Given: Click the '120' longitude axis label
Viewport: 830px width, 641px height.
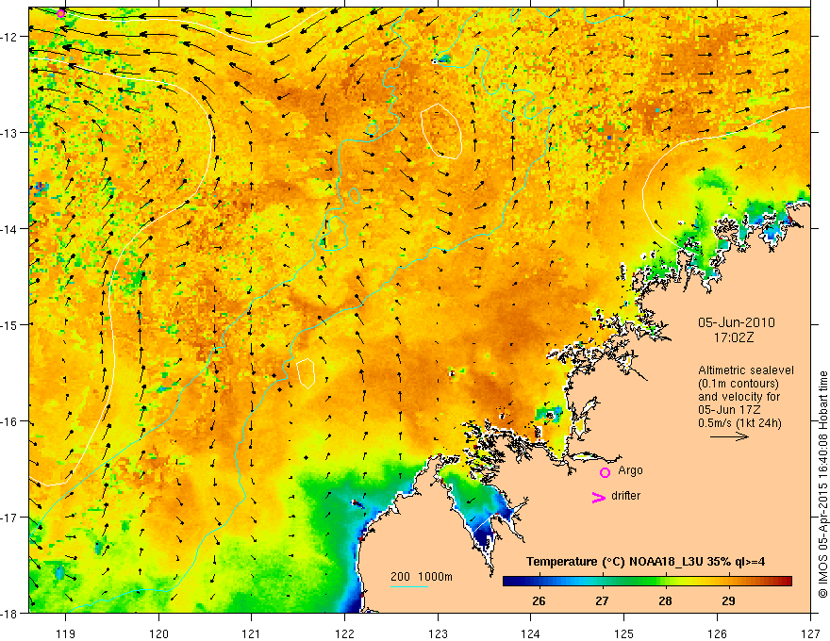Looking at the screenshot, I should click(158, 633).
